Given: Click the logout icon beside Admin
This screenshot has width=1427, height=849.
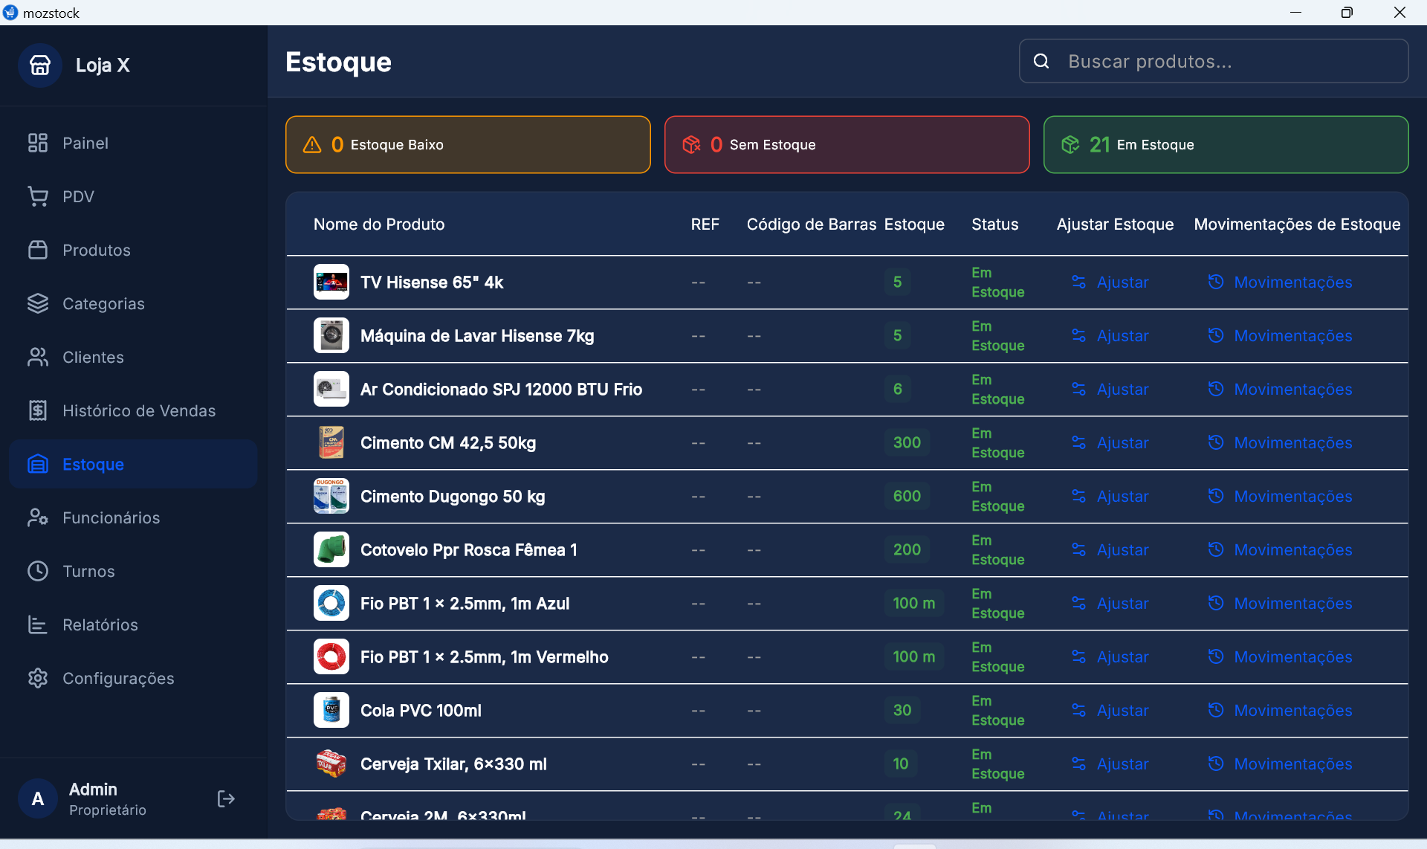Looking at the screenshot, I should [x=225, y=798].
